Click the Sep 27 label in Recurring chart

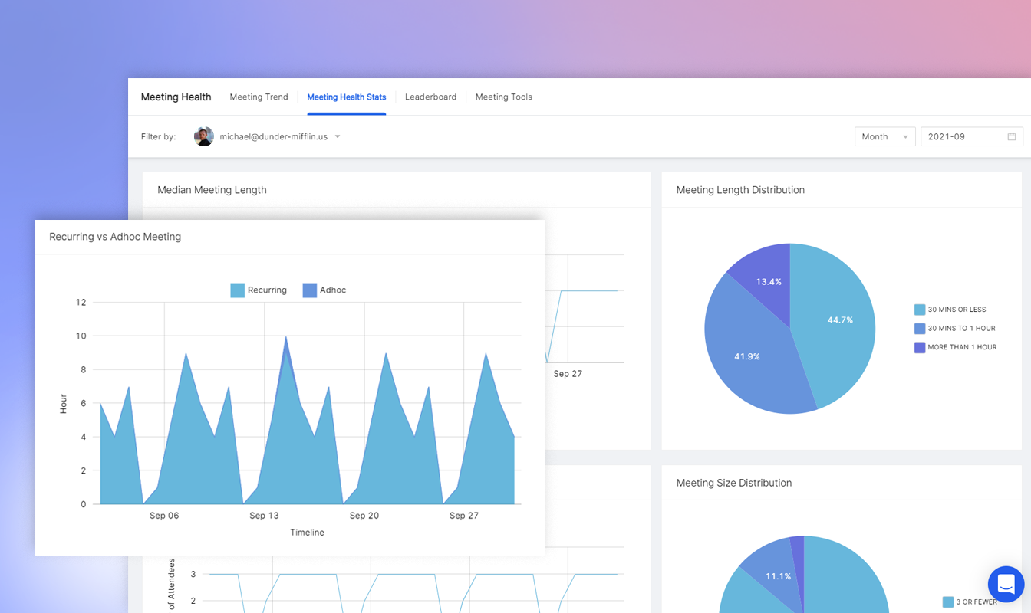pos(464,516)
